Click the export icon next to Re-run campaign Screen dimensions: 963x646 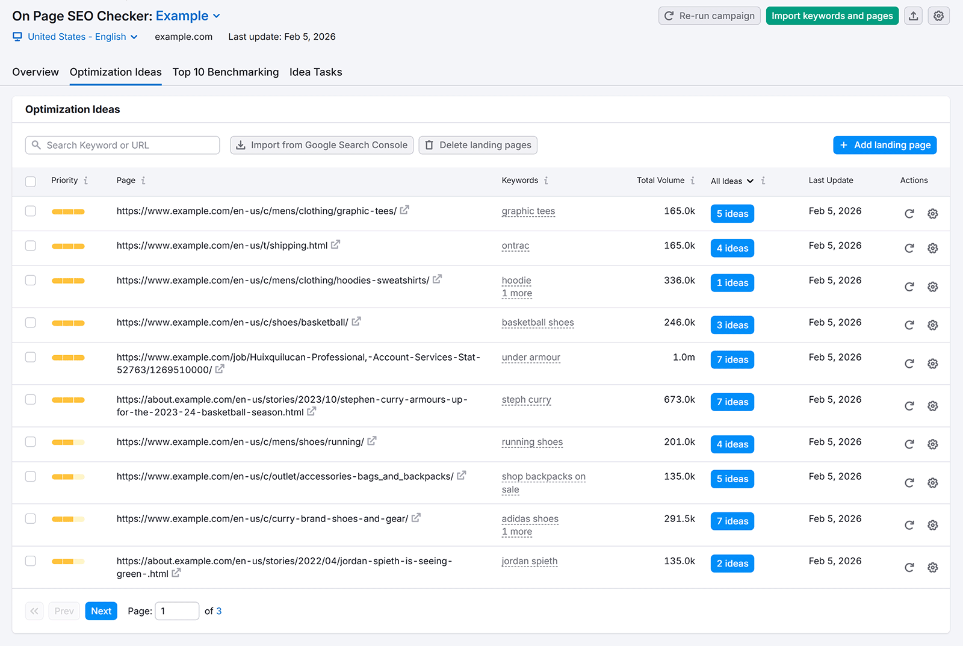click(x=913, y=16)
